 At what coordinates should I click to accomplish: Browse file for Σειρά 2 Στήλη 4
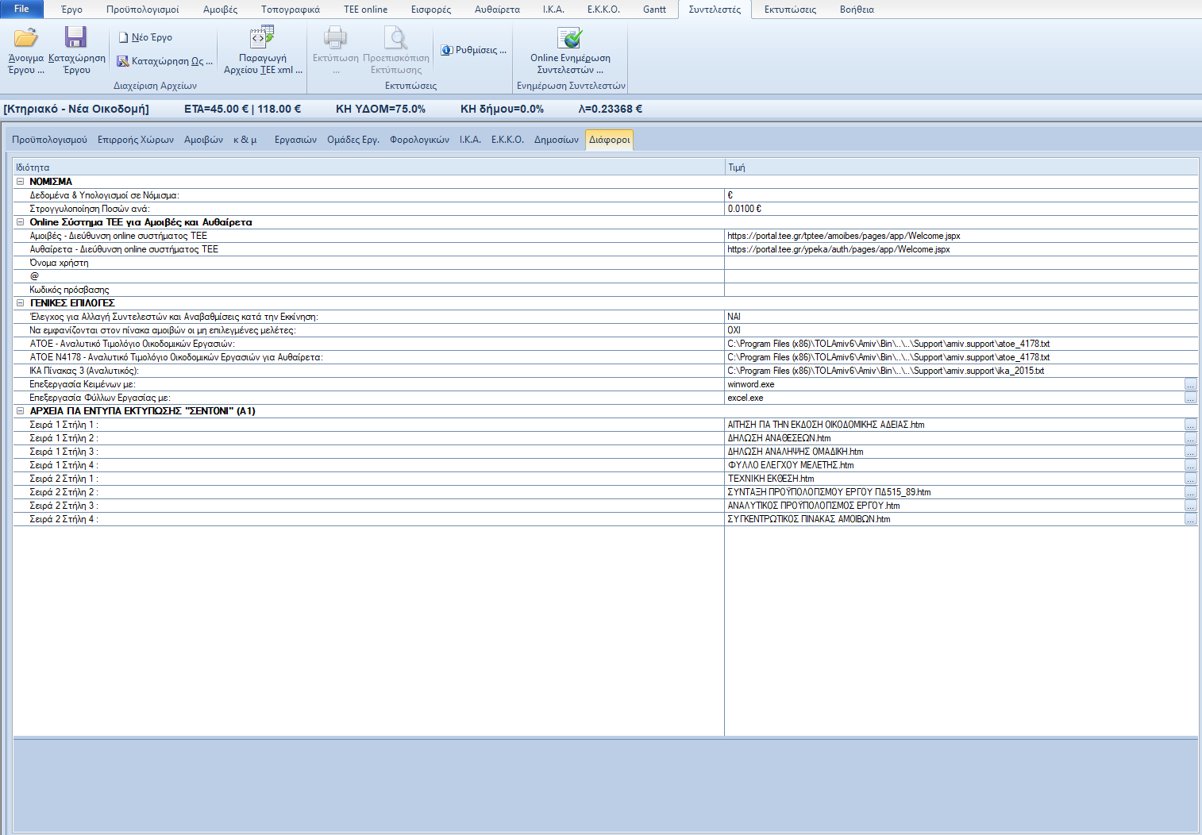coord(1190,520)
